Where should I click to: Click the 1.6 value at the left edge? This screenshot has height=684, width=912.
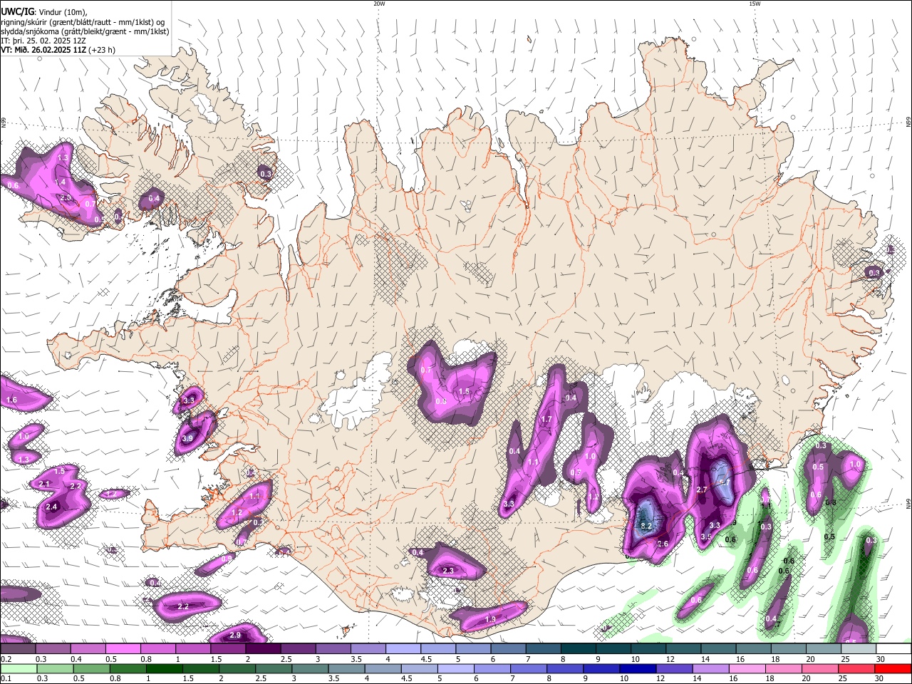(11, 400)
